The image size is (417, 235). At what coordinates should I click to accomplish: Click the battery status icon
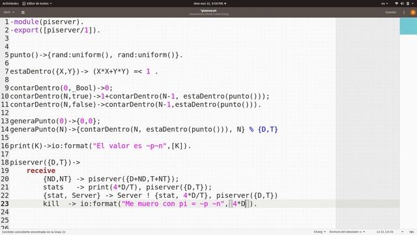(408, 3)
